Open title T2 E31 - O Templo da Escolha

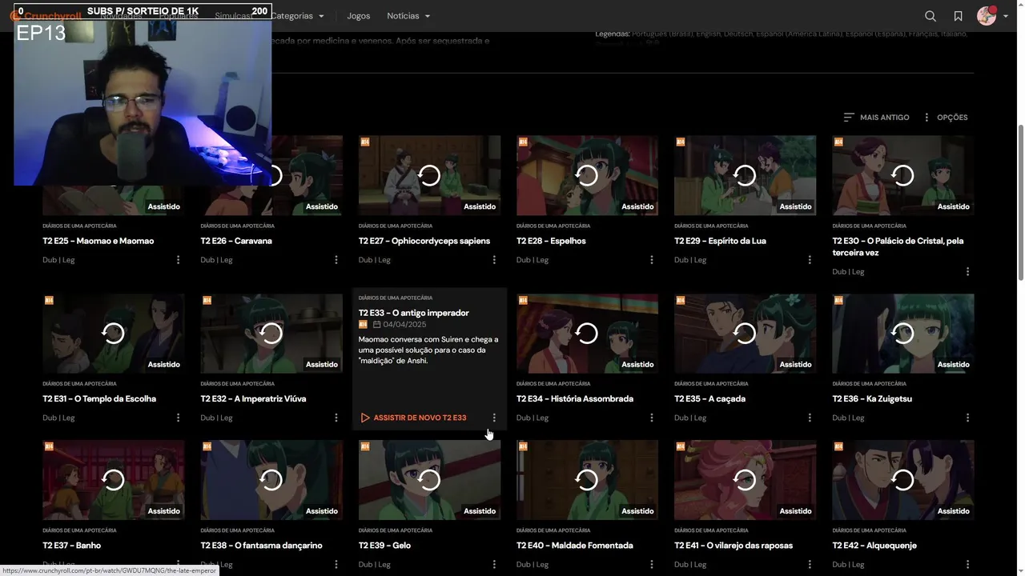coord(99,398)
